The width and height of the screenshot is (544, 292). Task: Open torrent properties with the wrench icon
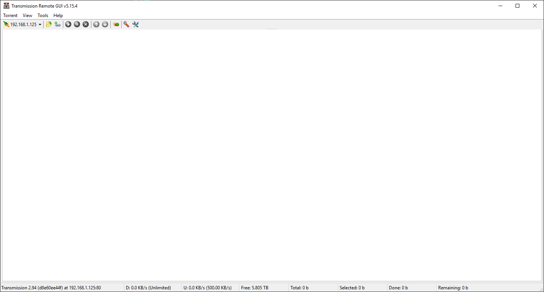point(126,24)
